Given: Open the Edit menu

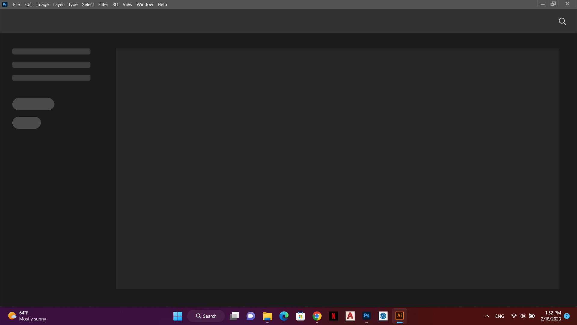Looking at the screenshot, I should click(x=28, y=5).
